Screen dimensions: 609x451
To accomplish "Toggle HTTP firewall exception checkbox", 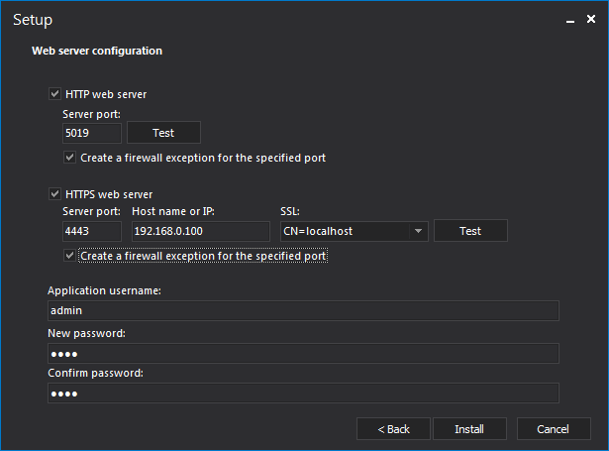I will [x=69, y=158].
